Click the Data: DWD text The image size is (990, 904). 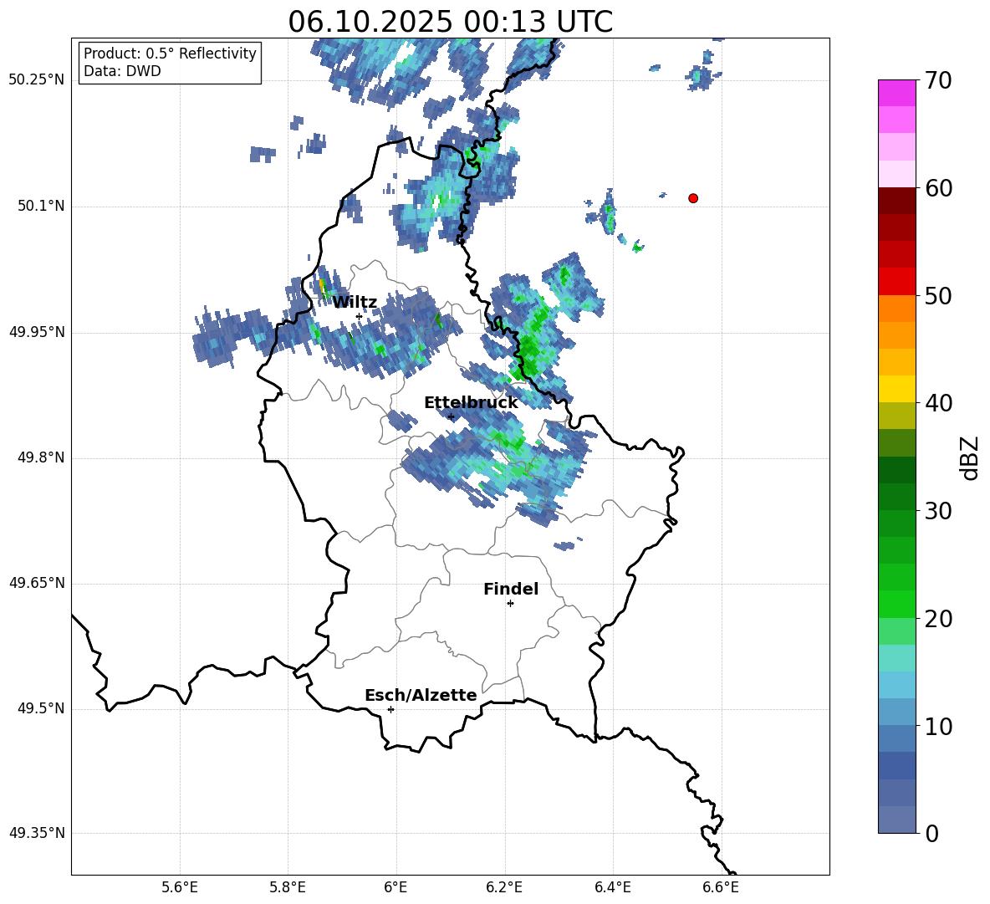click(122, 71)
